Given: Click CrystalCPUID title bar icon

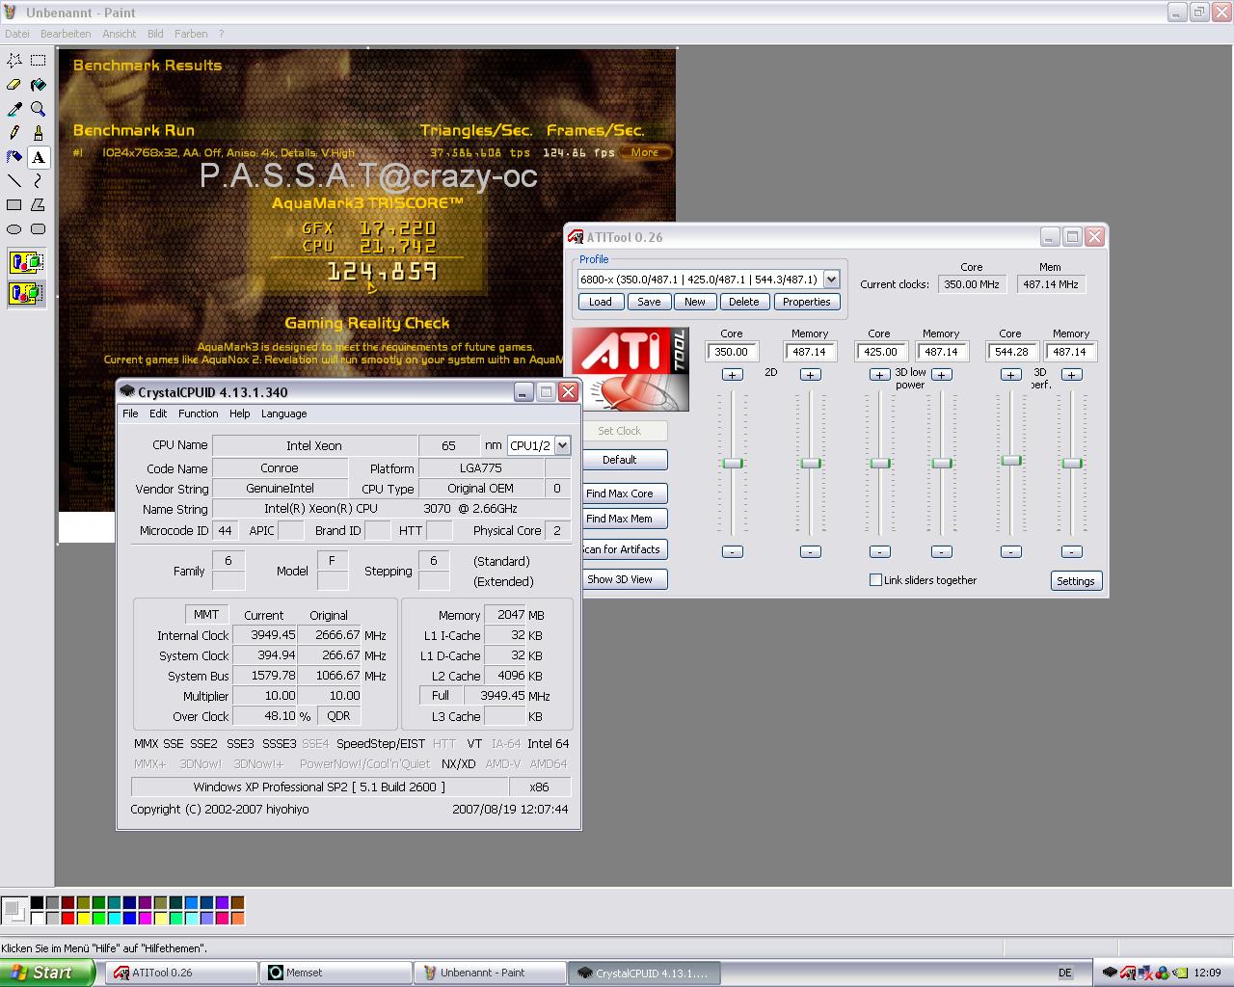Looking at the screenshot, I should tap(127, 392).
